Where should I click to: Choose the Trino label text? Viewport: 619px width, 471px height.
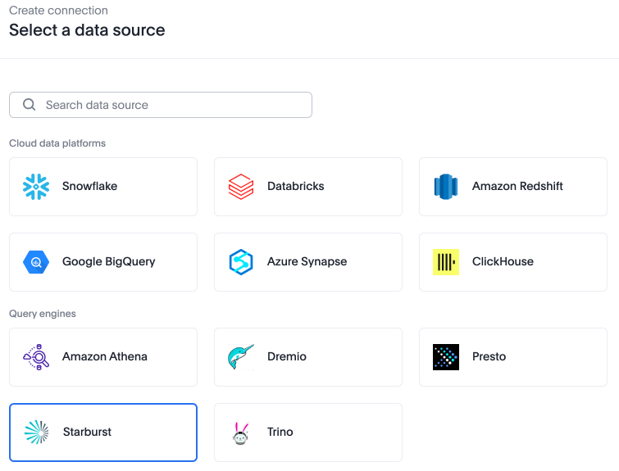(x=280, y=432)
